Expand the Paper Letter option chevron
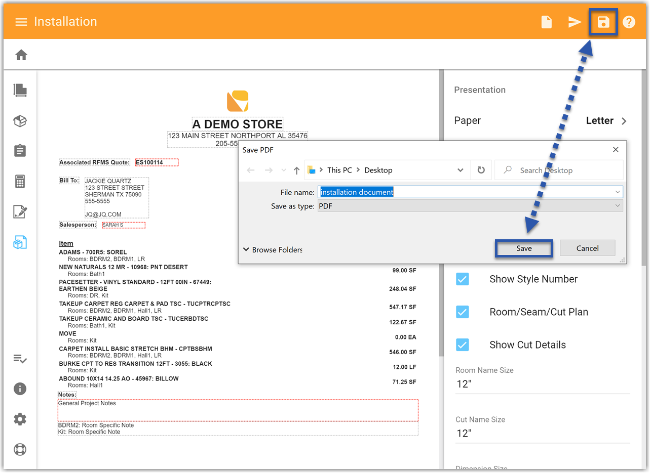 [624, 121]
